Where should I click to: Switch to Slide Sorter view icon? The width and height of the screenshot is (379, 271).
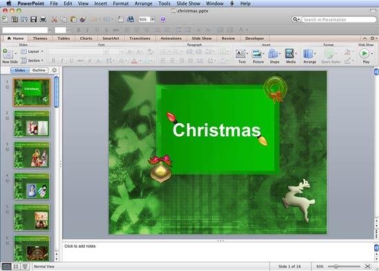[x=16, y=266]
